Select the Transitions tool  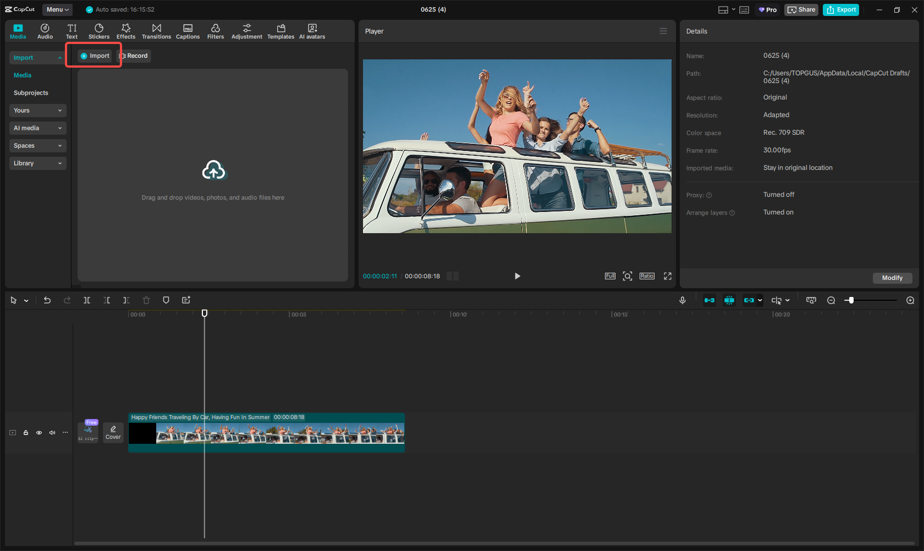(x=156, y=31)
